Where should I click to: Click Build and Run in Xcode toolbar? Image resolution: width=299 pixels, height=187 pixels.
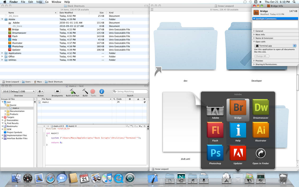pyautogui.click(x=72, y=93)
